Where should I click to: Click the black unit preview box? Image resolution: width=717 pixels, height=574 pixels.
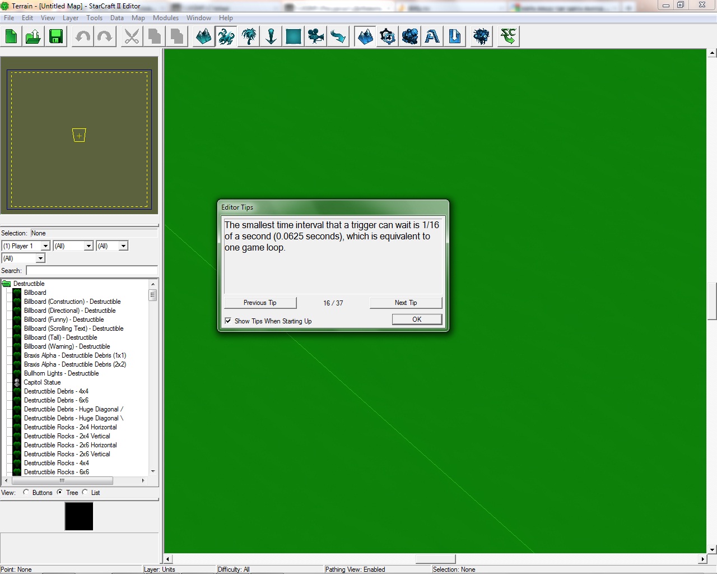[x=79, y=516]
